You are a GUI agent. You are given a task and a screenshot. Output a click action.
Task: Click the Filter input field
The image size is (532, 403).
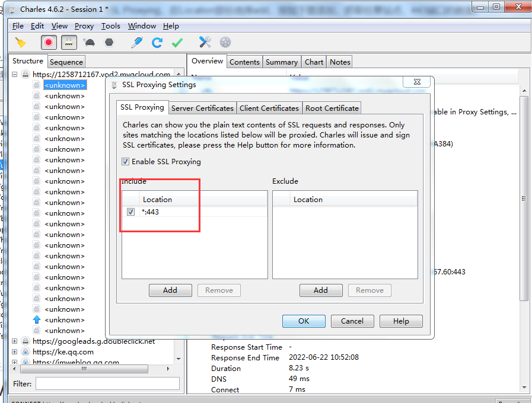click(x=107, y=383)
